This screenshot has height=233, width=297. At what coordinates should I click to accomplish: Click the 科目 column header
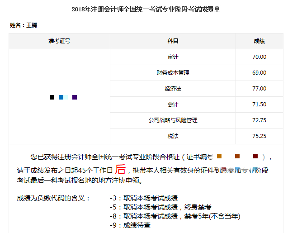pos(173,41)
